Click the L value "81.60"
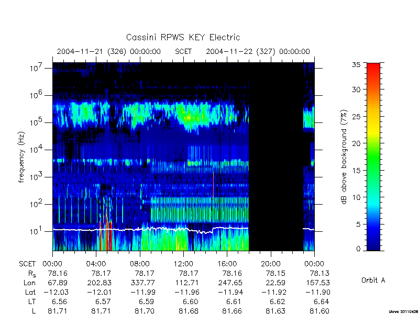The image size is (419, 314). click(319, 311)
